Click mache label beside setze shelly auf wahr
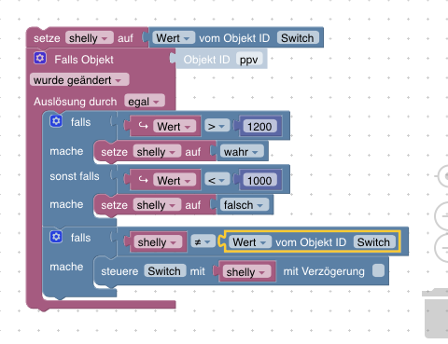Viewport: 448px width, 344px height. 66,151
